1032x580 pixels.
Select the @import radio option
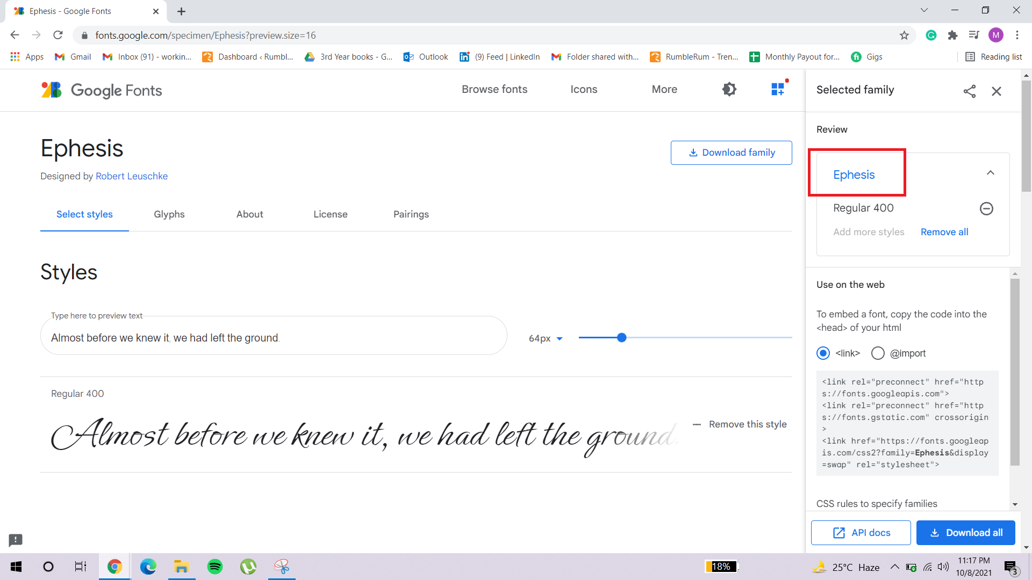878,353
